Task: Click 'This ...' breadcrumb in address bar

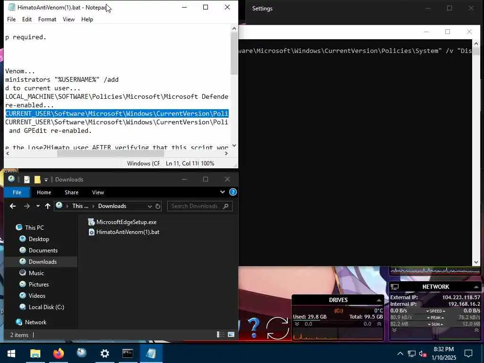Action: point(80,206)
